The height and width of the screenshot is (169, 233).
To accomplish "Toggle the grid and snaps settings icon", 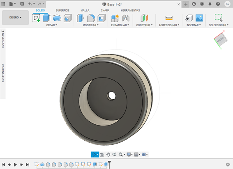I will [137, 155].
